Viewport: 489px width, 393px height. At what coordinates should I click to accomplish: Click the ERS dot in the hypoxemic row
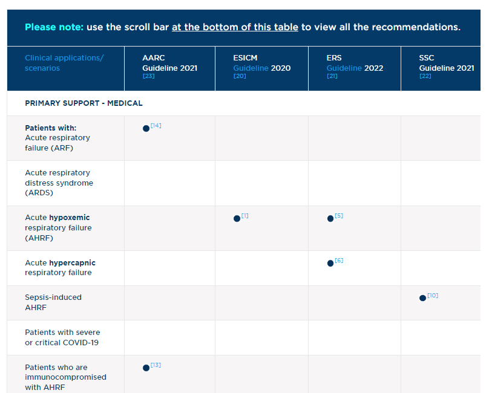(330, 218)
